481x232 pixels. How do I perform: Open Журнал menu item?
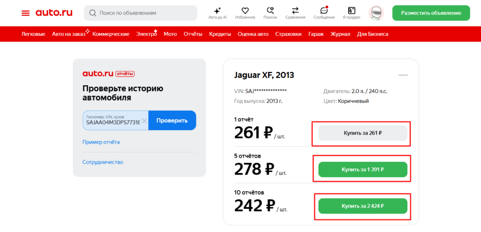point(340,34)
